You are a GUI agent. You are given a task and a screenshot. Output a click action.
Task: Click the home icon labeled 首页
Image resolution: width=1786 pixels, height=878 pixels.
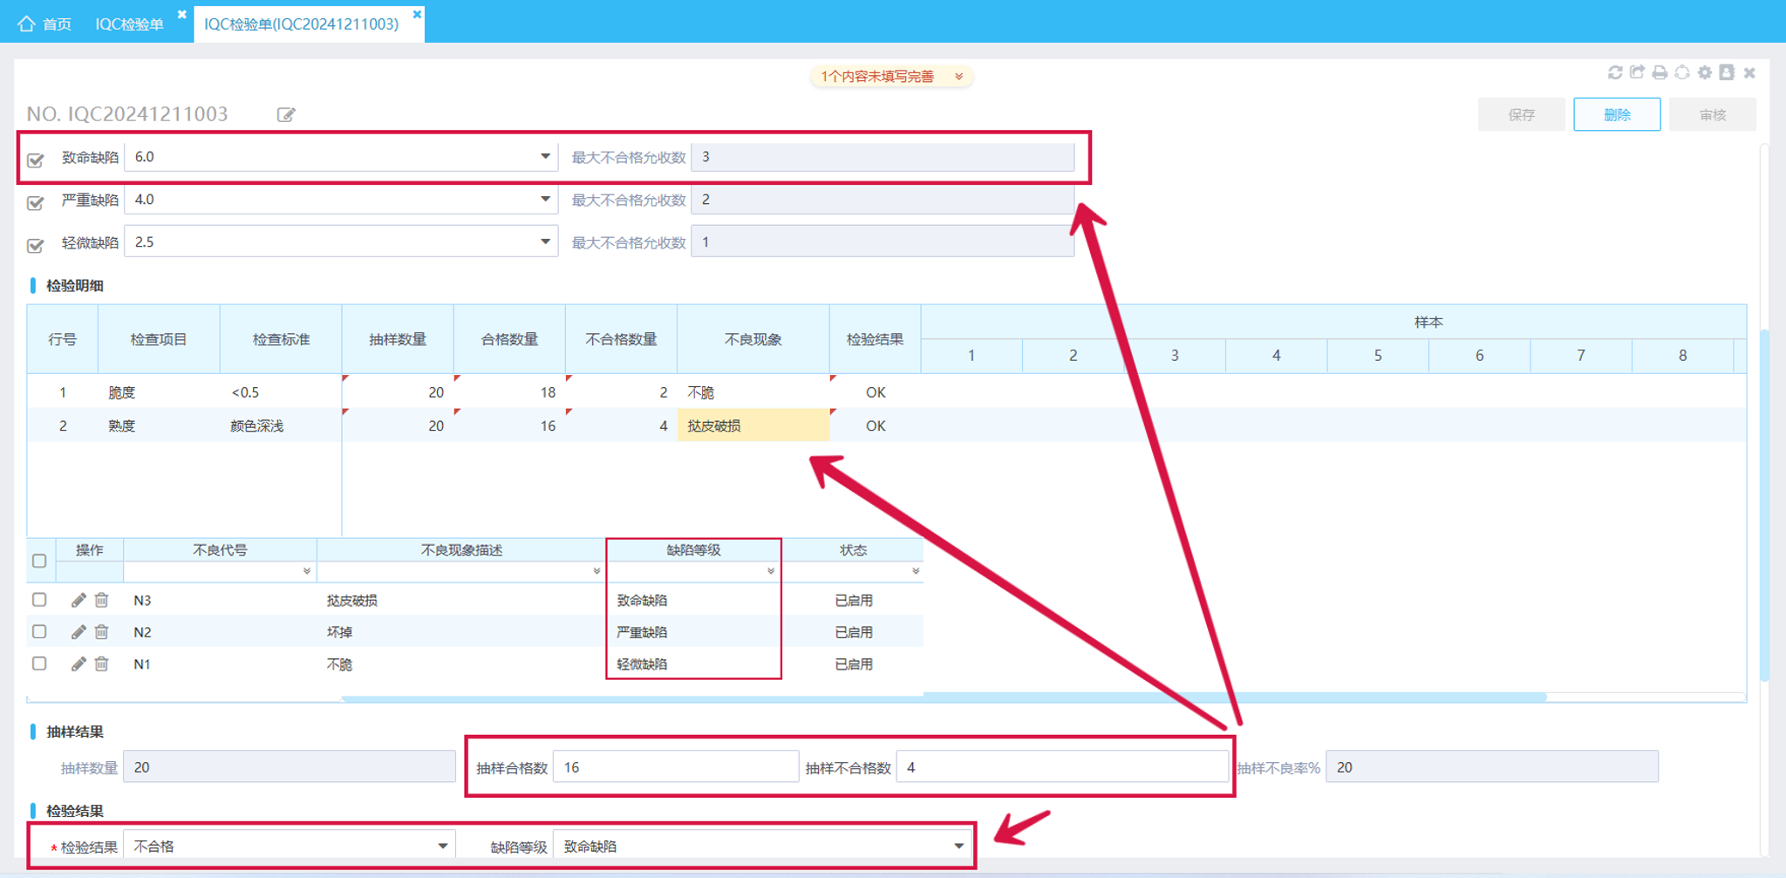27,24
